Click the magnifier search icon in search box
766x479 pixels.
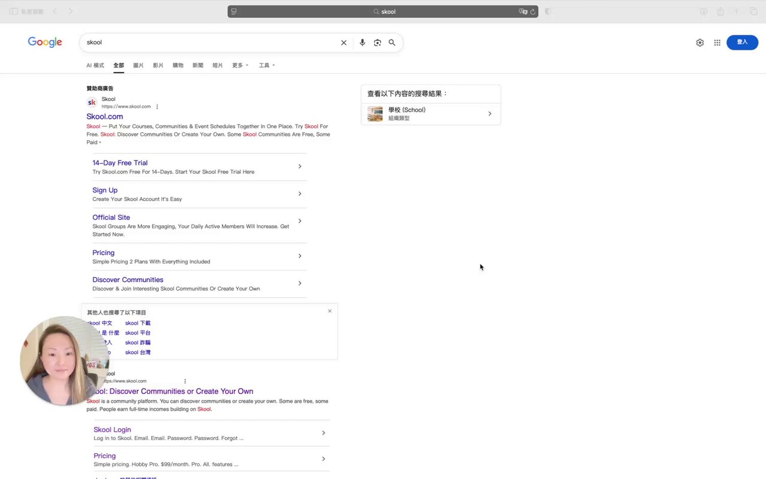[392, 43]
